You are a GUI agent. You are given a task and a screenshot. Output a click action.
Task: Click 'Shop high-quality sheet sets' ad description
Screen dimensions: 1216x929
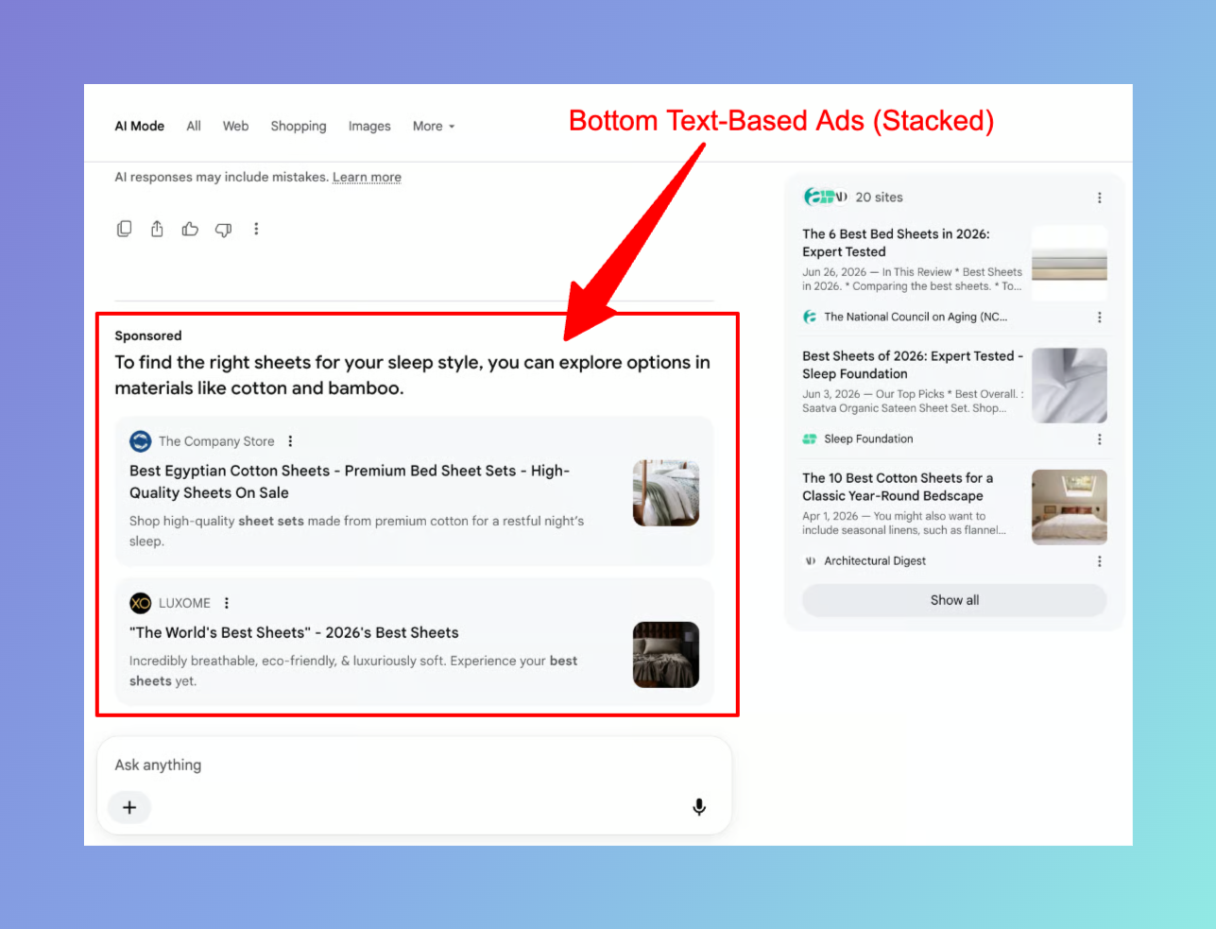pyautogui.click(x=356, y=531)
